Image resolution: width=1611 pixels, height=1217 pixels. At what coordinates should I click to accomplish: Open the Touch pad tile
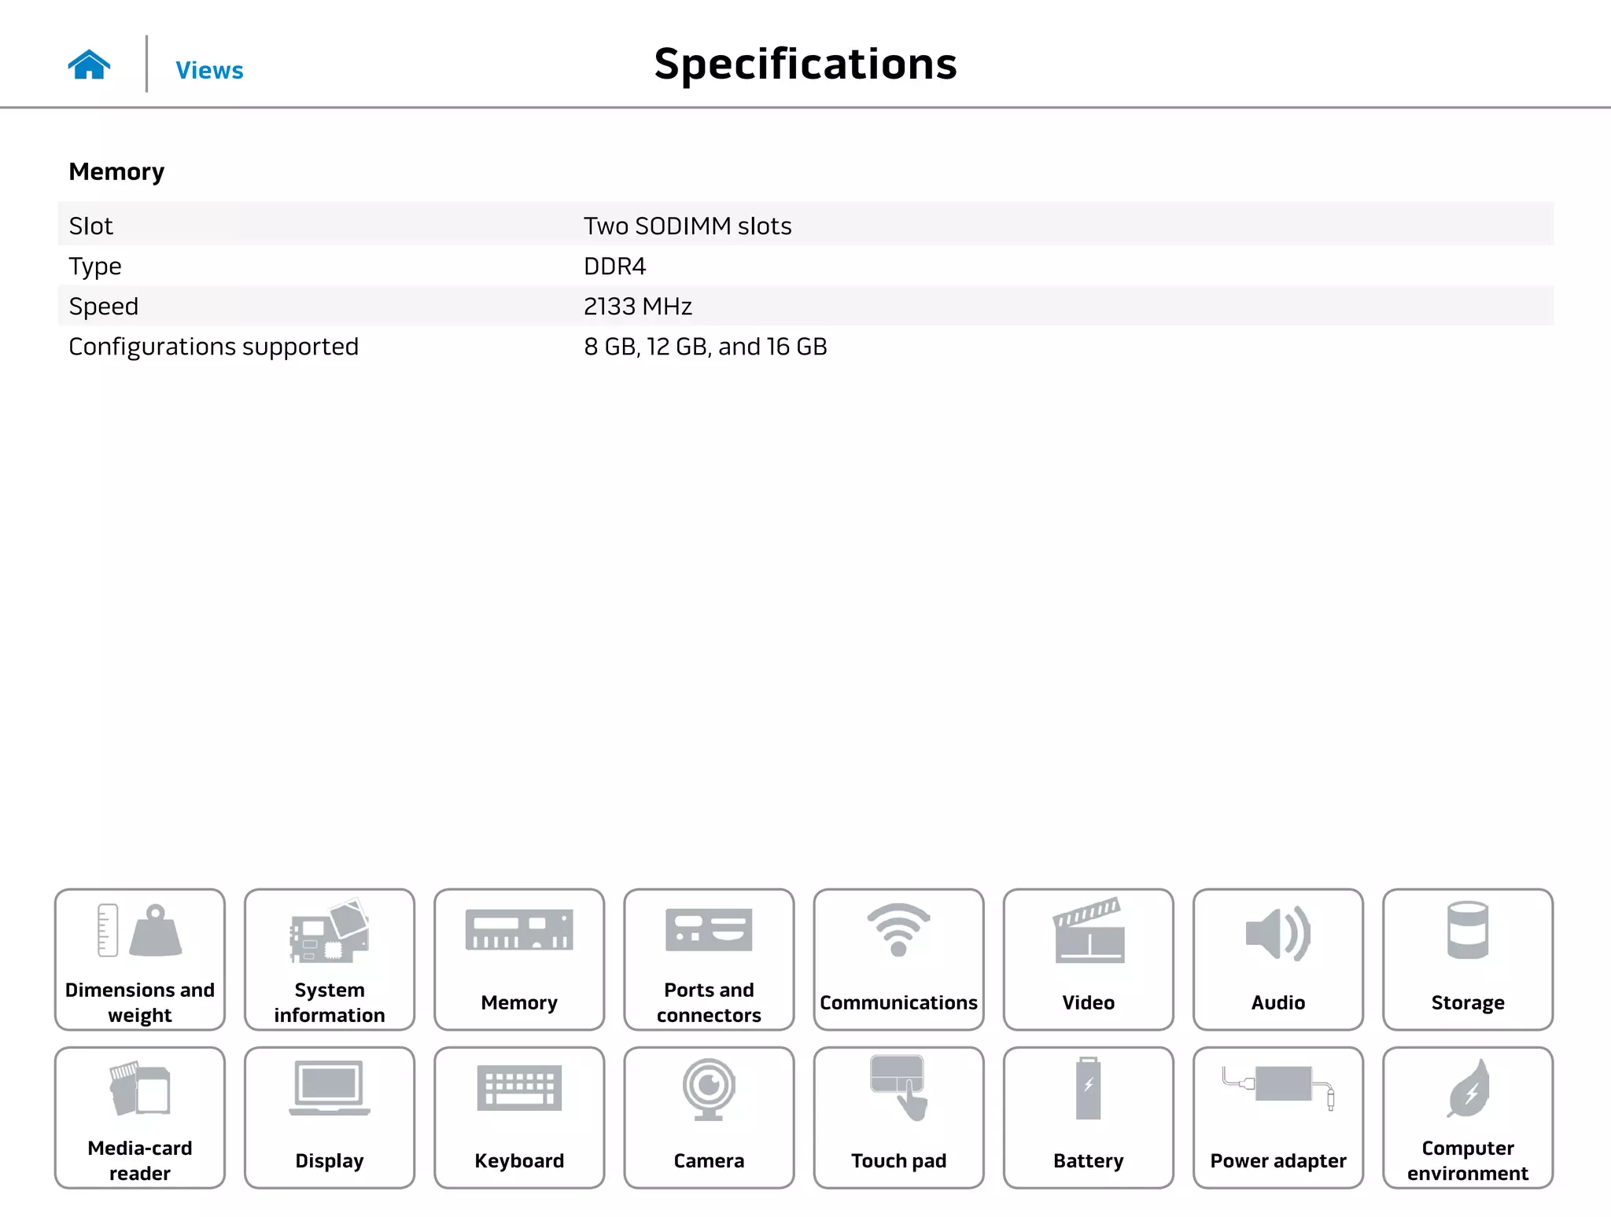(898, 1117)
